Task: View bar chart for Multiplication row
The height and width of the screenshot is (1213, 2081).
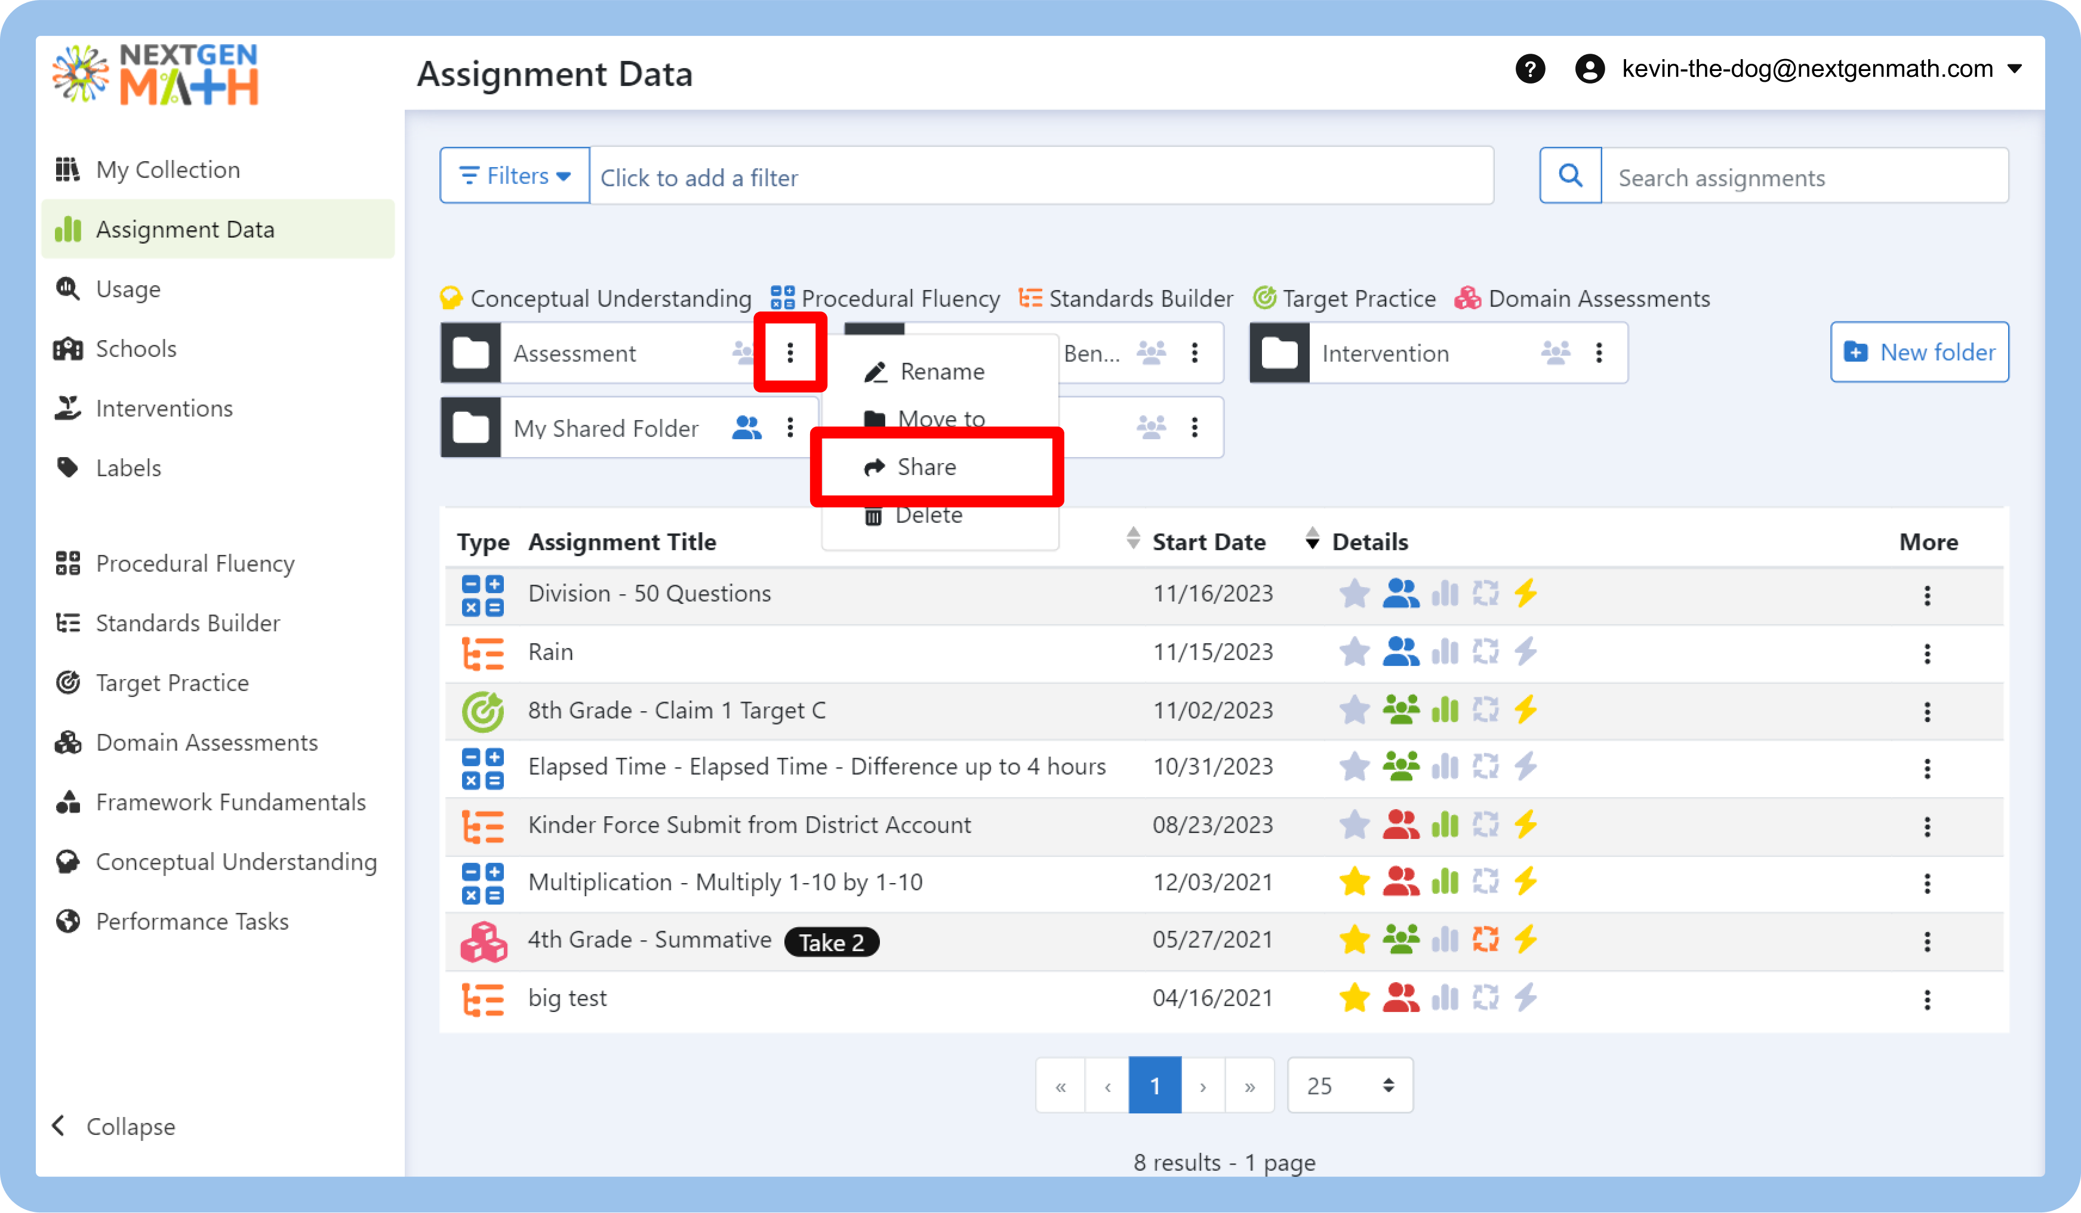Action: 1444,882
